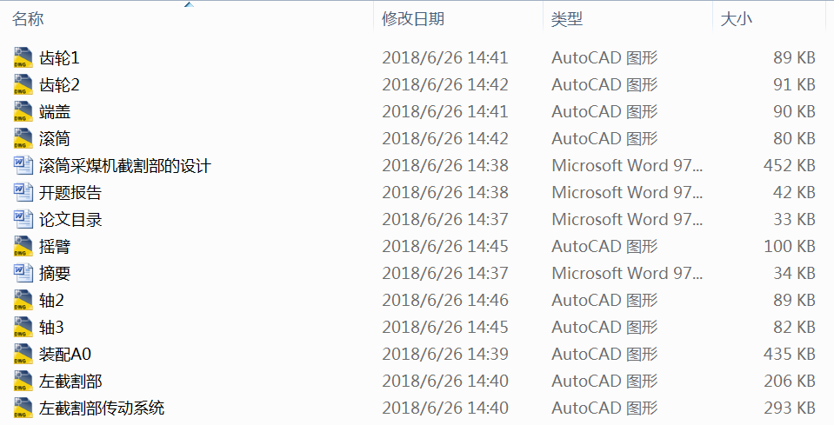834x425 pixels.
Task: Select the 轴2 file name
Action: click(52, 301)
